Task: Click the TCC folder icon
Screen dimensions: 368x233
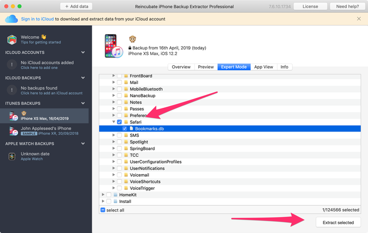Action: click(126, 155)
